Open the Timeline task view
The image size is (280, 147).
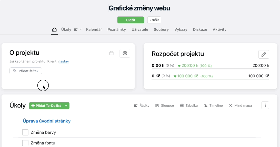tap(213, 106)
